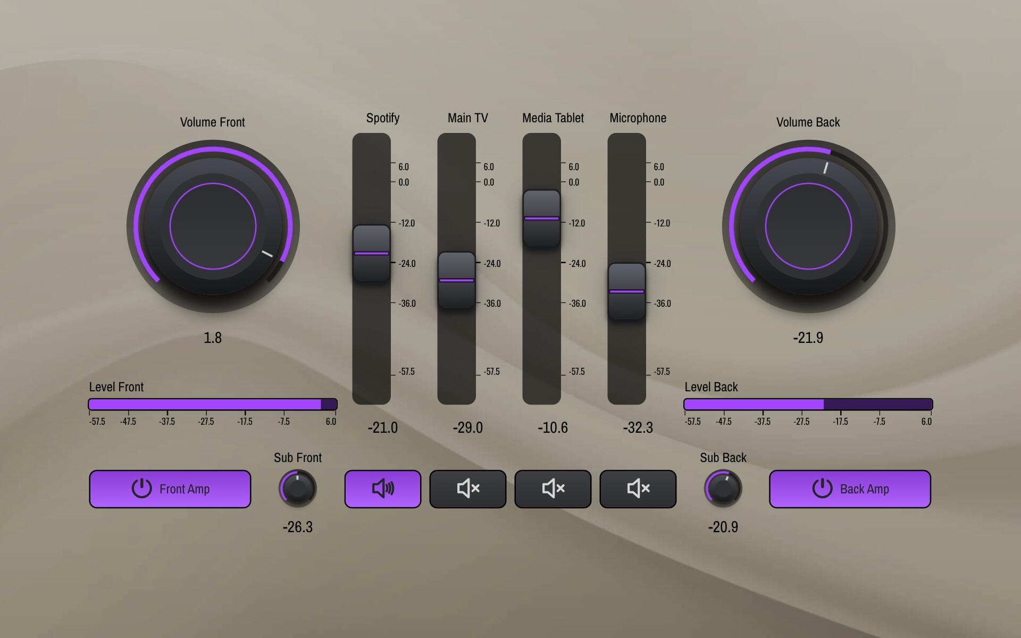Click the Sub Back knob

[x=723, y=488]
